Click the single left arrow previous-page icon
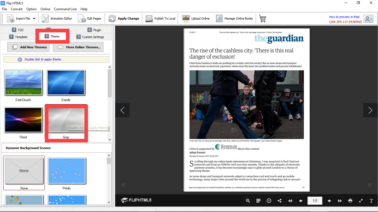Viewport: 378px width, 212px height. [x=301, y=201]
